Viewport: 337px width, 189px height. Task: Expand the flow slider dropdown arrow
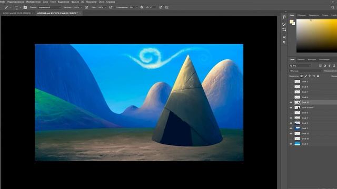105,7
